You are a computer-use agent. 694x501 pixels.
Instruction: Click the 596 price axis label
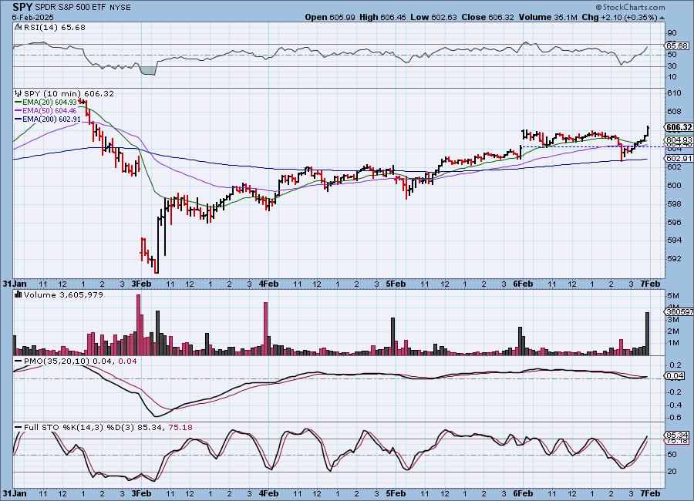(675, 222)
